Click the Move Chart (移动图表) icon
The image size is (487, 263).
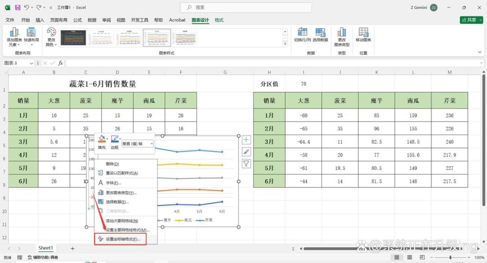click(x=363, y=32)
